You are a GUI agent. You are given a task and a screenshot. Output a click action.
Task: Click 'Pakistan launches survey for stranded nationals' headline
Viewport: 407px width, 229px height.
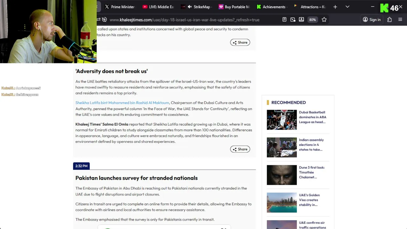pyautogui.click(x=136, y=178)
